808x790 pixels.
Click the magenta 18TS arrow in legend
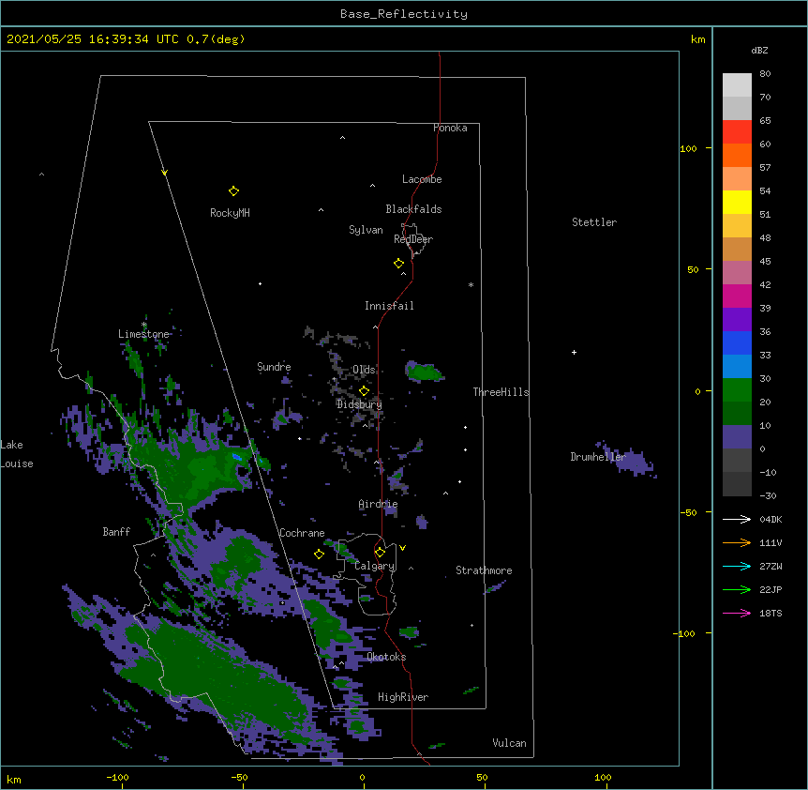pyautogui.click(x=737, y=613)
